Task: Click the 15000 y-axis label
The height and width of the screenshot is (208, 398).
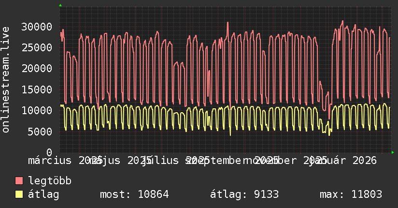Action: [37, 89]
